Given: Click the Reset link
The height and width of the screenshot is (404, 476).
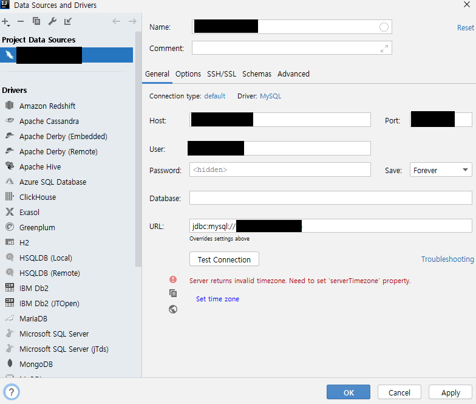Looking at the screenshot, I should tap(465, 28).
